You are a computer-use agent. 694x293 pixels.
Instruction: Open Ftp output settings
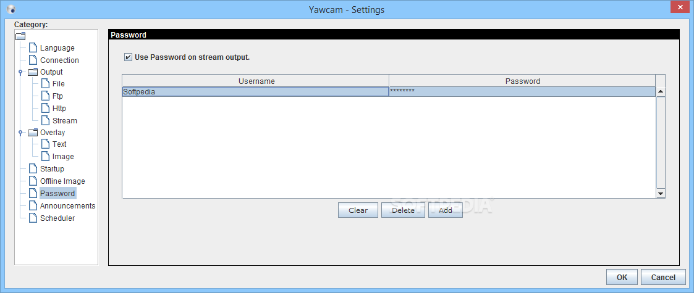tap(57, 96)
